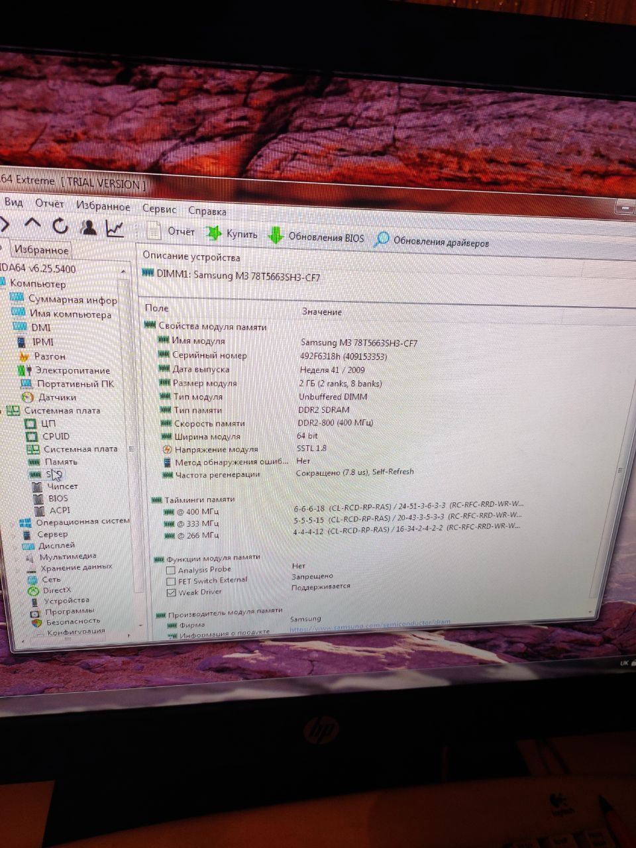Select the Датчики tree item

(49, 397)
